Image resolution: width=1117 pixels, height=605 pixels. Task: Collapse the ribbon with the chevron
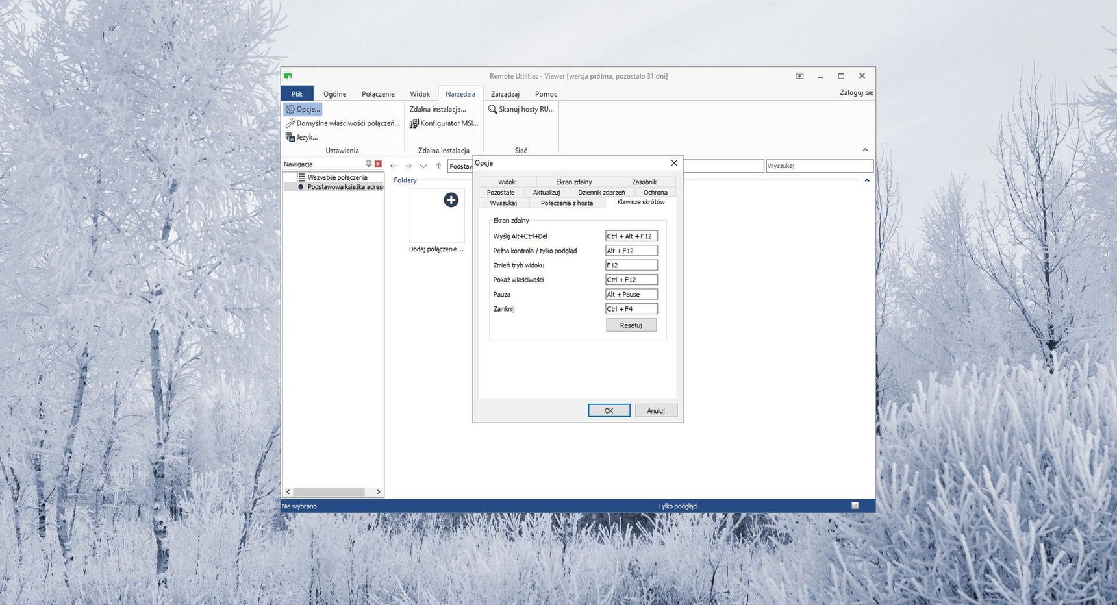coord(865,150)
